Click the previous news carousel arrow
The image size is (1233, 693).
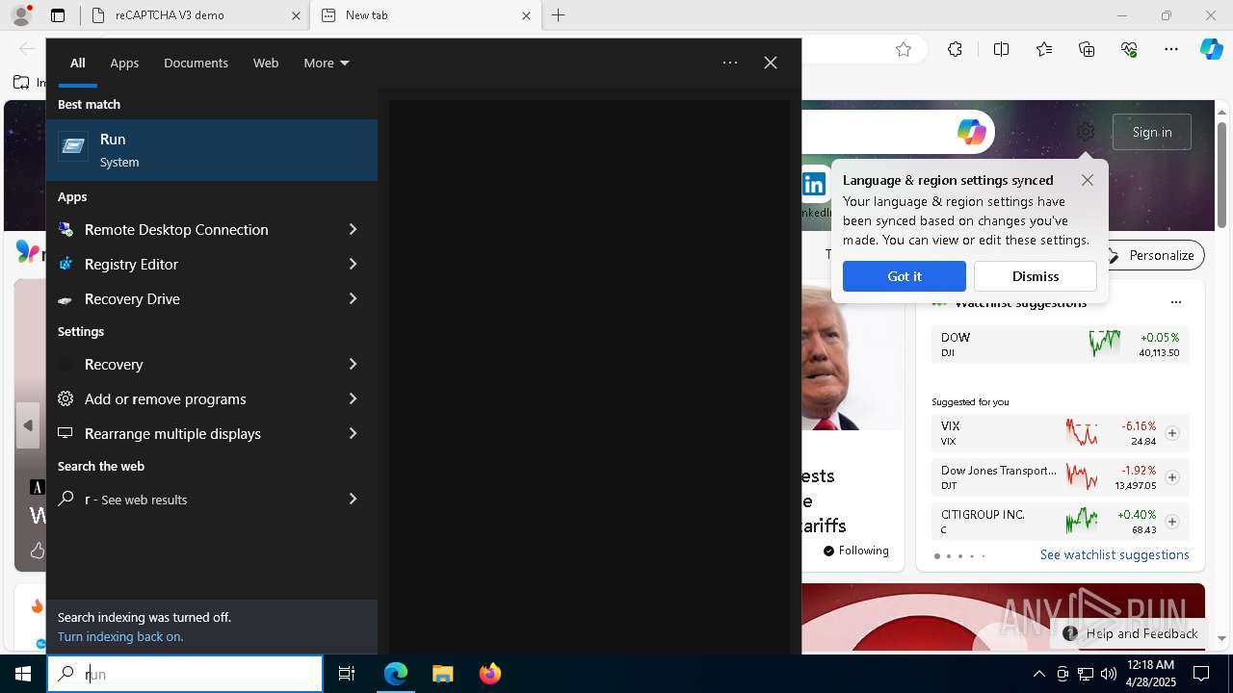[28, 425]
